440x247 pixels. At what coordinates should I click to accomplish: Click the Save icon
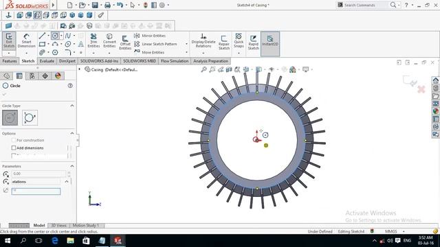[95, 5]
